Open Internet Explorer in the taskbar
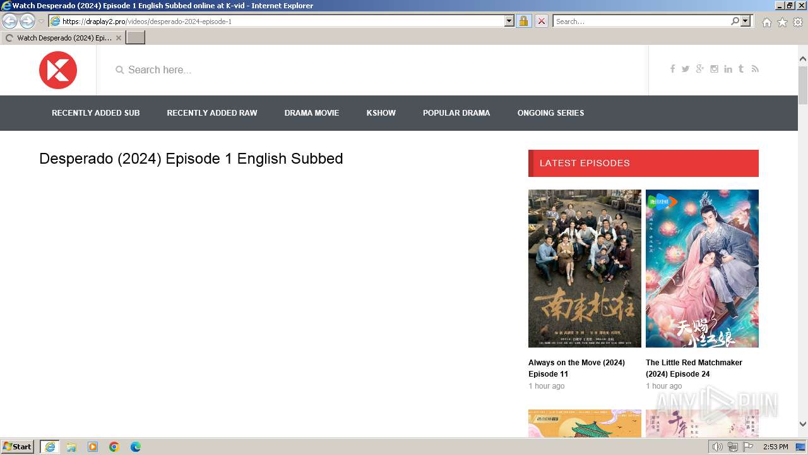 click(x=50, y=447)
